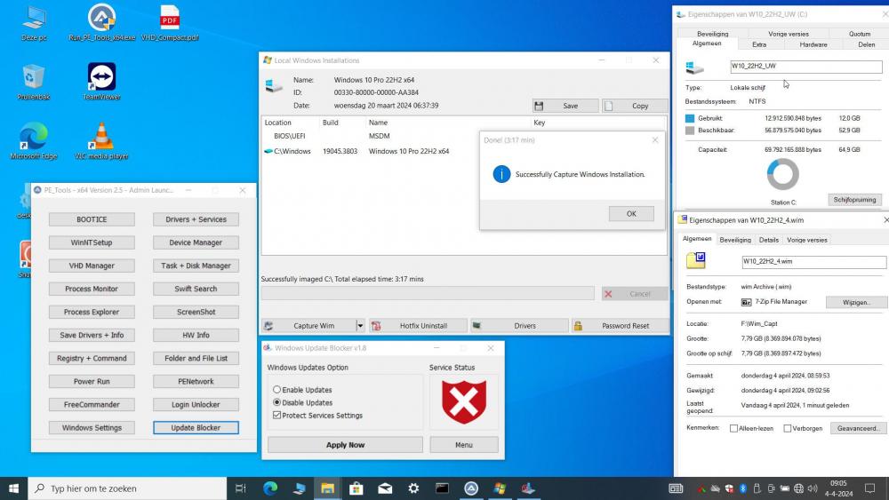Open the VHD_Compact.pdf desktop file
Image resolution: width=889 pixels, height=500 pixels.
[169, 18]
